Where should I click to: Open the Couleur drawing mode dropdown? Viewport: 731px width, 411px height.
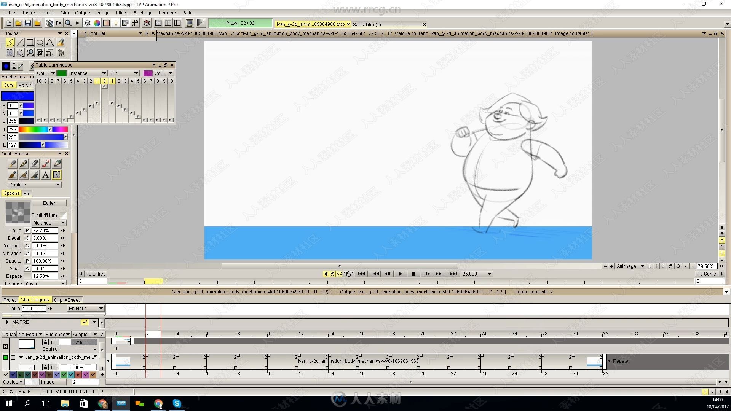34,185
